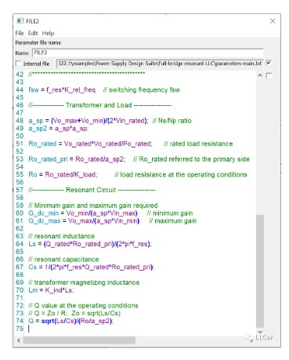Click line 49 'a_sp2 = a_sp*a_sp'
The width and height of the screenshot is (289, 360).
[x=59, y=129]
